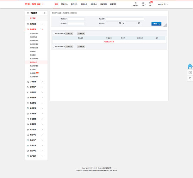Open 消息 message icon with badge
Image resolution: width=193 pixels, height=178 pixels.
(150, 3)
